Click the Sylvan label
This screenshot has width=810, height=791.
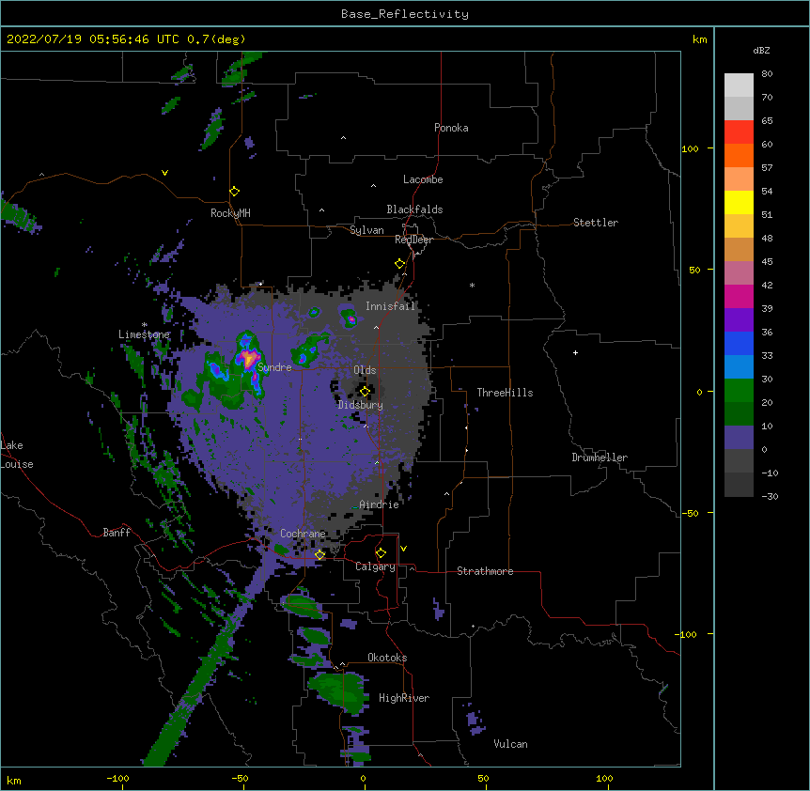pyautogui.click(x=366, y=230)
